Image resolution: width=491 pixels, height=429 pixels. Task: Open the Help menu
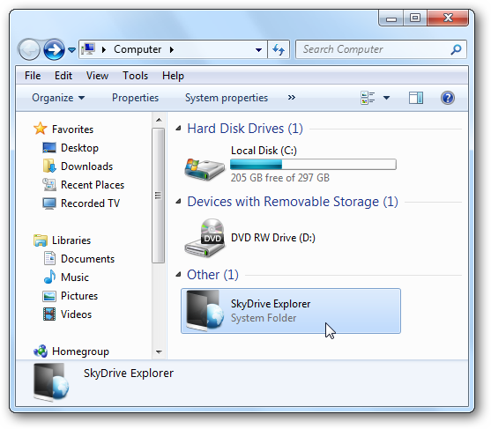(x=173, y=76)
